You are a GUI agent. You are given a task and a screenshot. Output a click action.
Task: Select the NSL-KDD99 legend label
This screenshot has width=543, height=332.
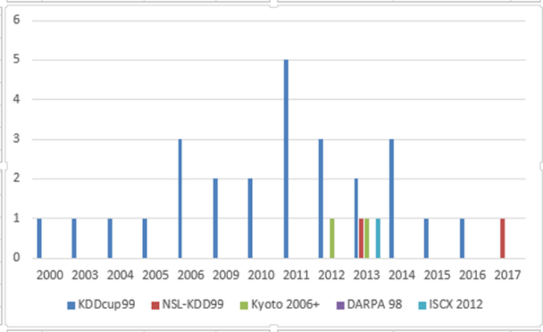click(193, 304)
